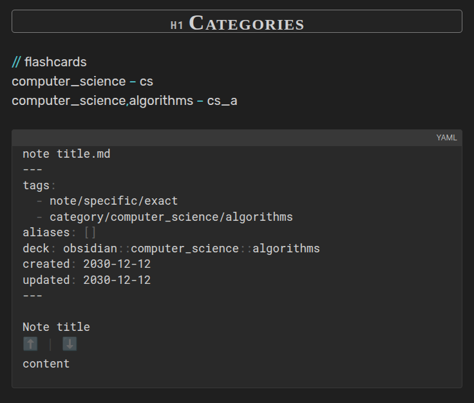Click the Note title line in code block
Screen dimensions: 474x403
(56, 327)
